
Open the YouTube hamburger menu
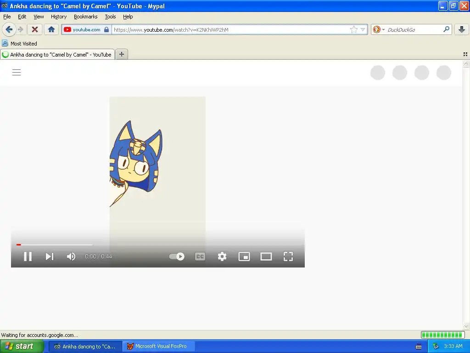(x=17, y=72)
